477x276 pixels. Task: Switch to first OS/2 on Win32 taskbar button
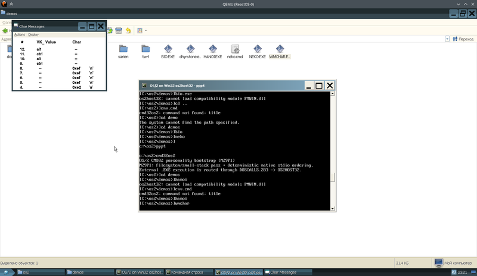(140, 272)
